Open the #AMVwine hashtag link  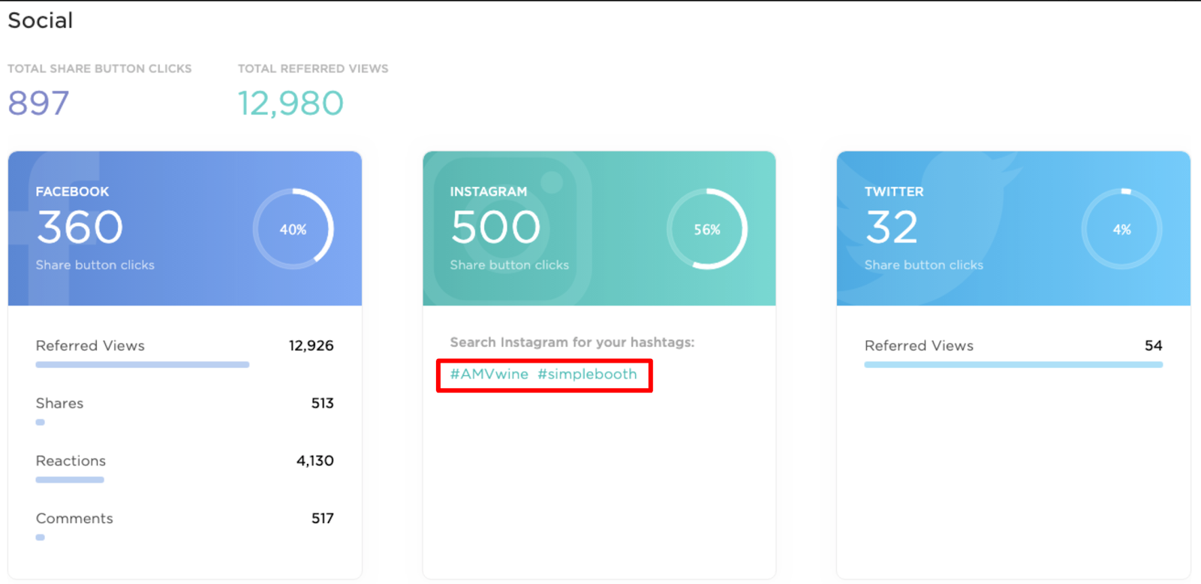tap(489, 374)
